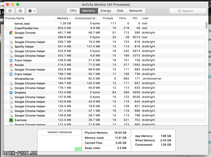The height and width of the screenshot is (157, 211).
Task: Select the WindowServer process name
Action: [24, 78]
